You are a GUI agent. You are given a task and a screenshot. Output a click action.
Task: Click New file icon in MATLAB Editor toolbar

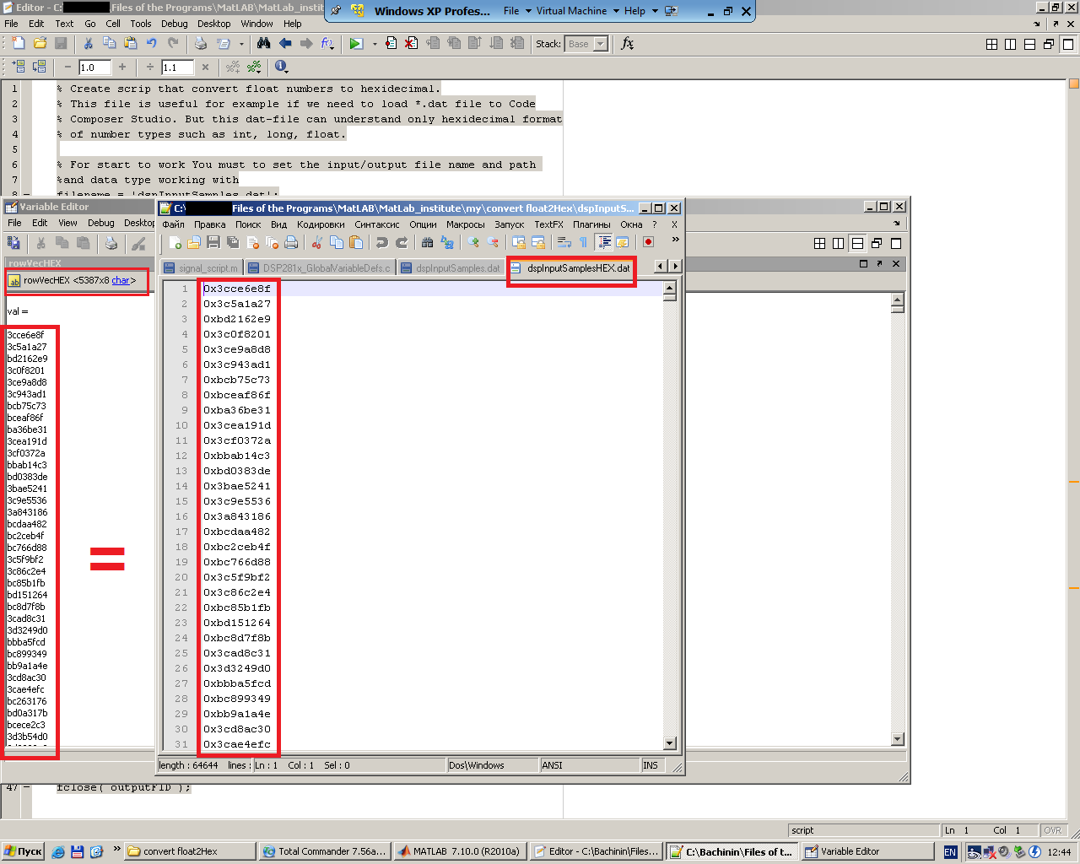click(x=19, y=43)
